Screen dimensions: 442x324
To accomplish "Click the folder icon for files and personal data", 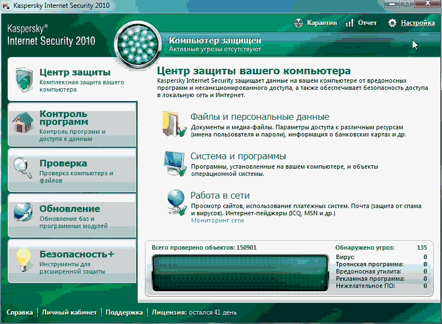I will [x=174, y=123].
